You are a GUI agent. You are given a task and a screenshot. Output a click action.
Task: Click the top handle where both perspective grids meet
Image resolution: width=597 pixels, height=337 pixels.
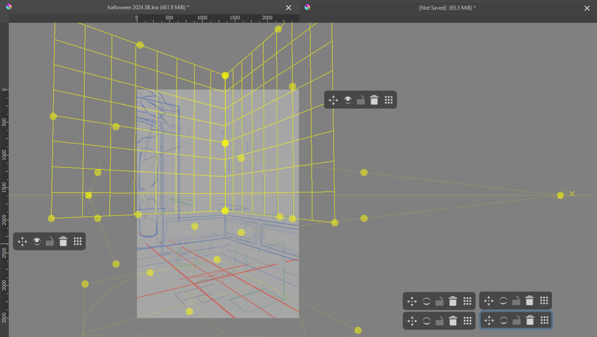[x=225, y=75]
